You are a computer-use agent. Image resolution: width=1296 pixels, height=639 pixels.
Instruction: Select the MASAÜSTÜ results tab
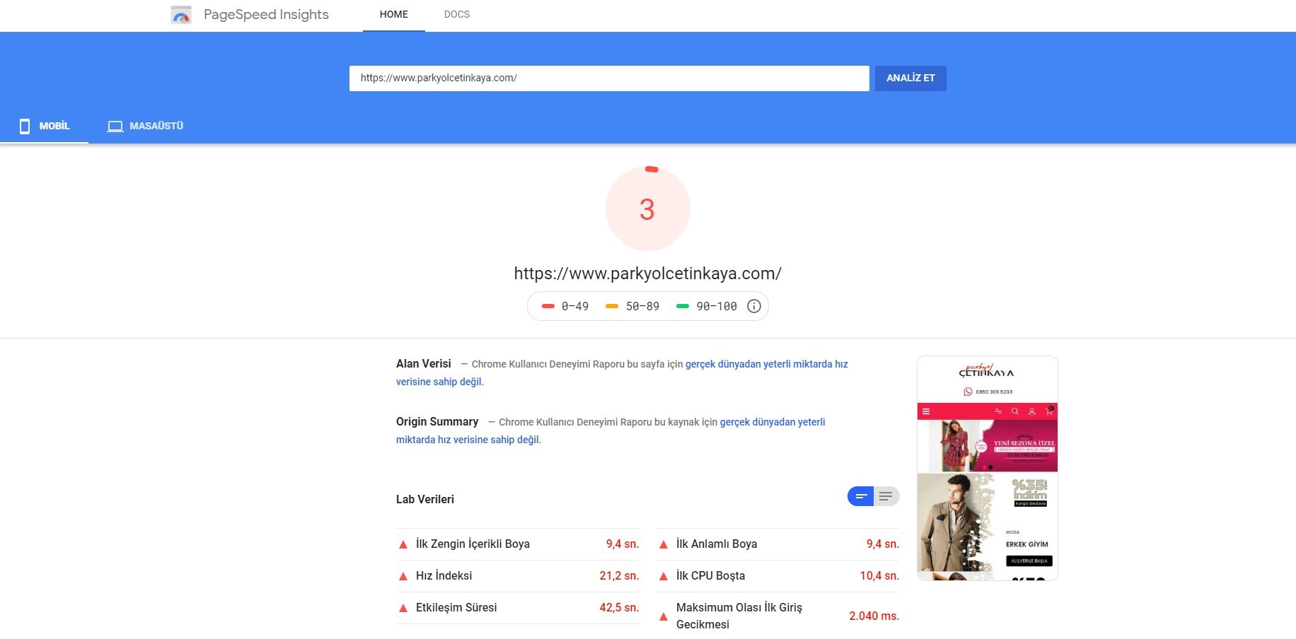(x=145, y=126)
